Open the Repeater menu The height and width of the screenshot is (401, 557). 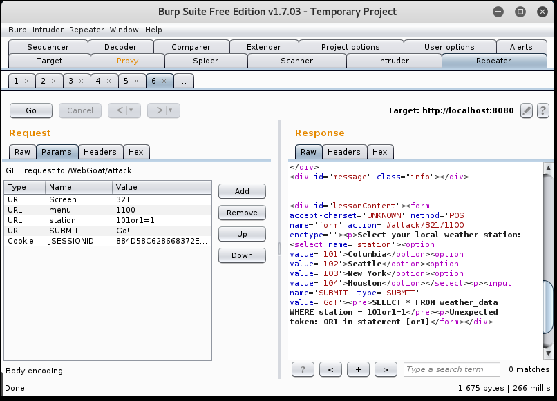pos(86,30)
